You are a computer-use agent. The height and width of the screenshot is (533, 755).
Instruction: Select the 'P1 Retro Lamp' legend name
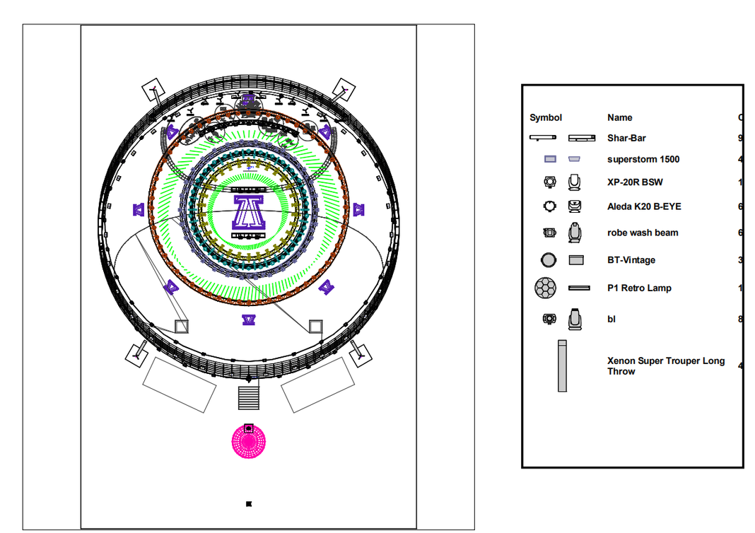[x=640, y=288]
